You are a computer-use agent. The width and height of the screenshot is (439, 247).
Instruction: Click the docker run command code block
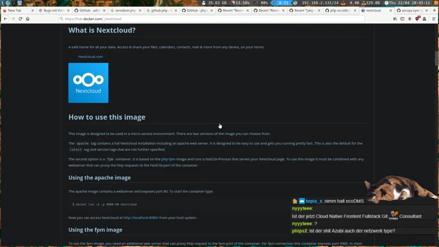point(105,205)
